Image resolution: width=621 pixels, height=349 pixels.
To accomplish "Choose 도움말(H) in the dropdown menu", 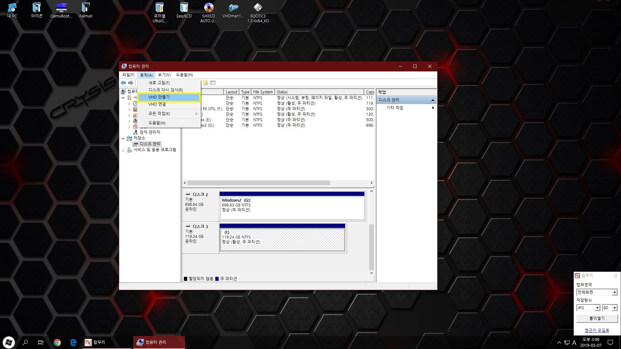I will [x=169, y=123].
